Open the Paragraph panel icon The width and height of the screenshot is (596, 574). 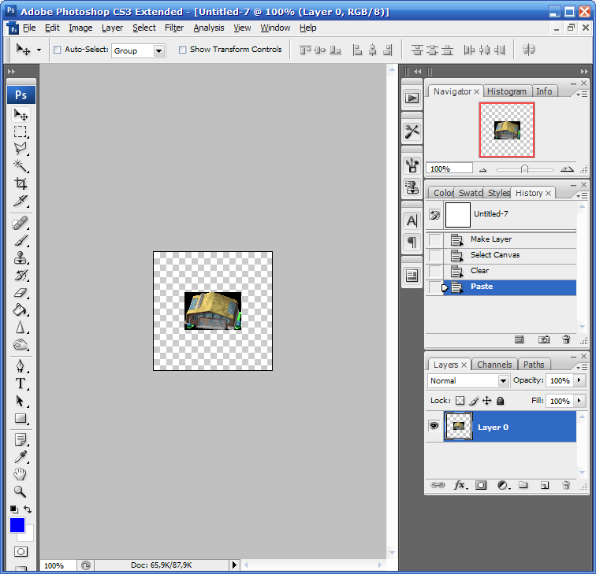412,242
